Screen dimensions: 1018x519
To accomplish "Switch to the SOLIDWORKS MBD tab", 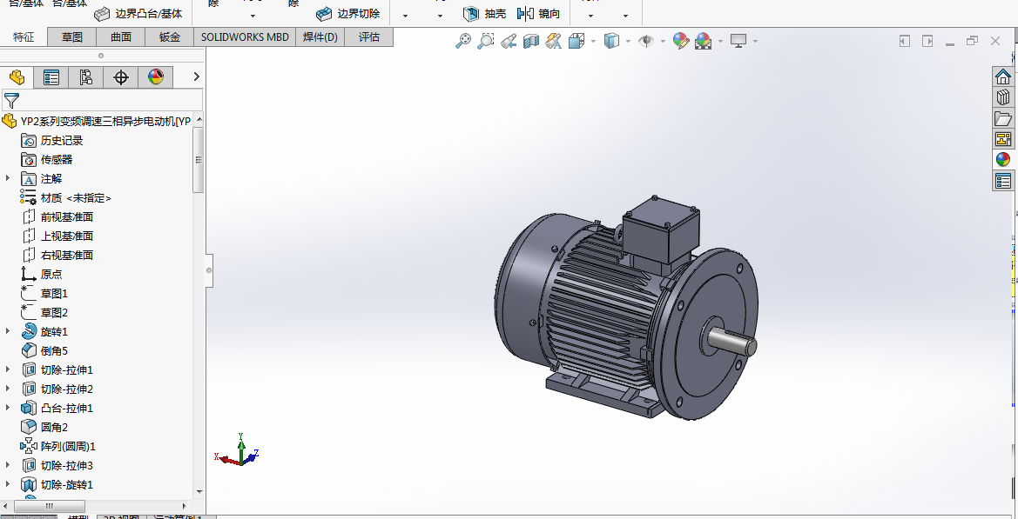I will [x=245, y=37].
